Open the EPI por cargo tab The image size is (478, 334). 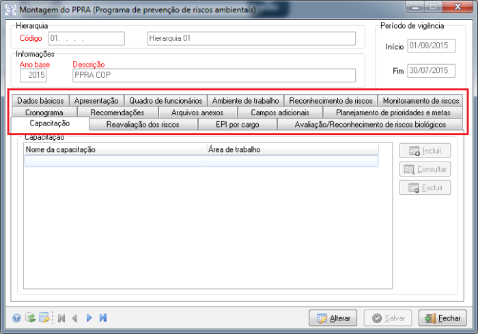click(237, 124)
